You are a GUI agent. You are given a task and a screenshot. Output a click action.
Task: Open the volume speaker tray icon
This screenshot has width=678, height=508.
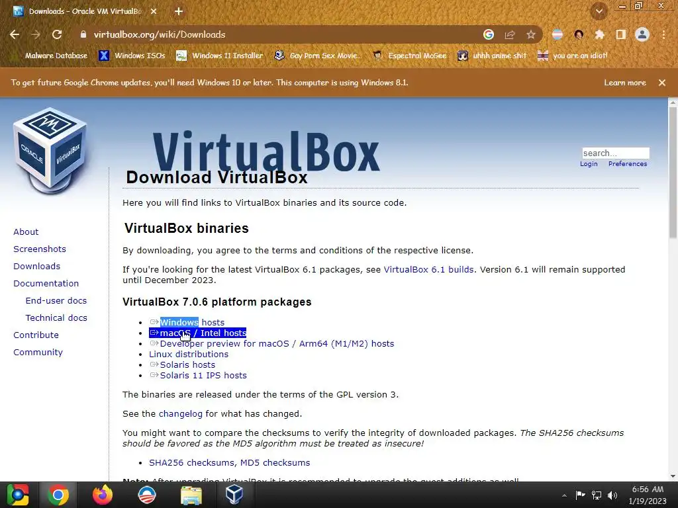point(612,495)
